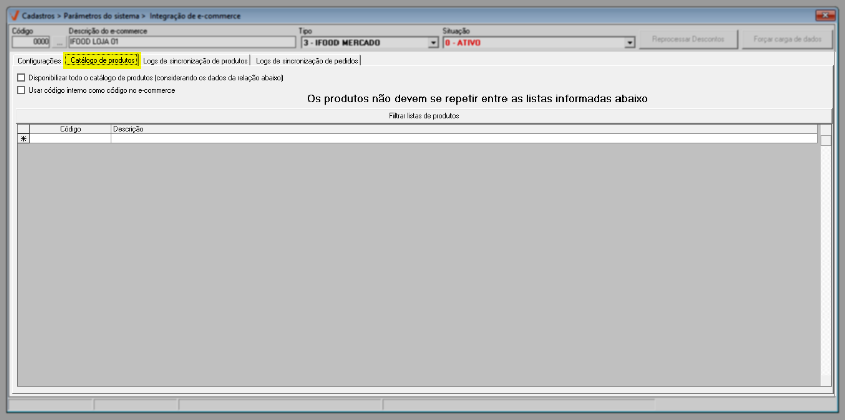The height and width of the screenshot is (420, 845).
Task: Click the warning text 'Os produtos não devem se repetir'
Action: [477, 99]
